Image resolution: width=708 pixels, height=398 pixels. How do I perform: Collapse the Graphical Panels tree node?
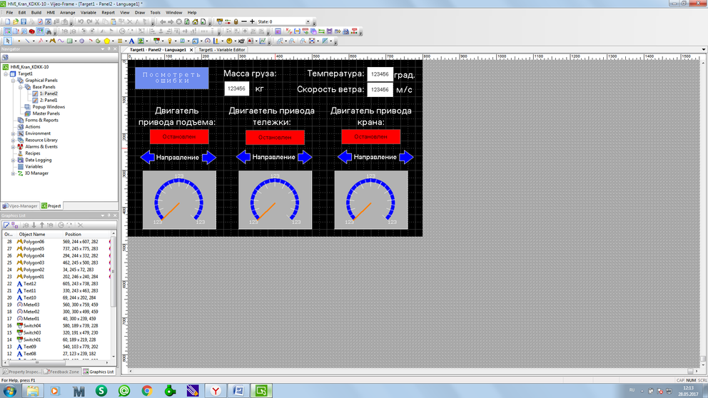13,81
